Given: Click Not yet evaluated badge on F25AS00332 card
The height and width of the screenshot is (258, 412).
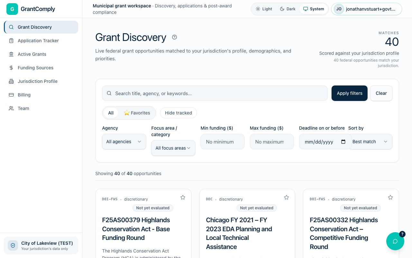Looking at the screenshot, I should [360, 208].
